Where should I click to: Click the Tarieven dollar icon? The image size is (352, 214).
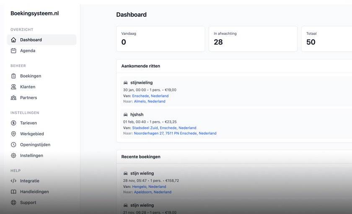[x=13, y=123]
